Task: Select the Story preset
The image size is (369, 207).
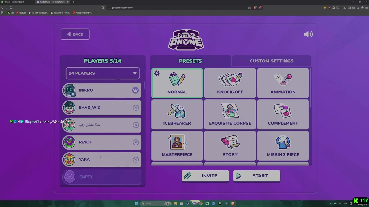Action: (x=230, y=145)
